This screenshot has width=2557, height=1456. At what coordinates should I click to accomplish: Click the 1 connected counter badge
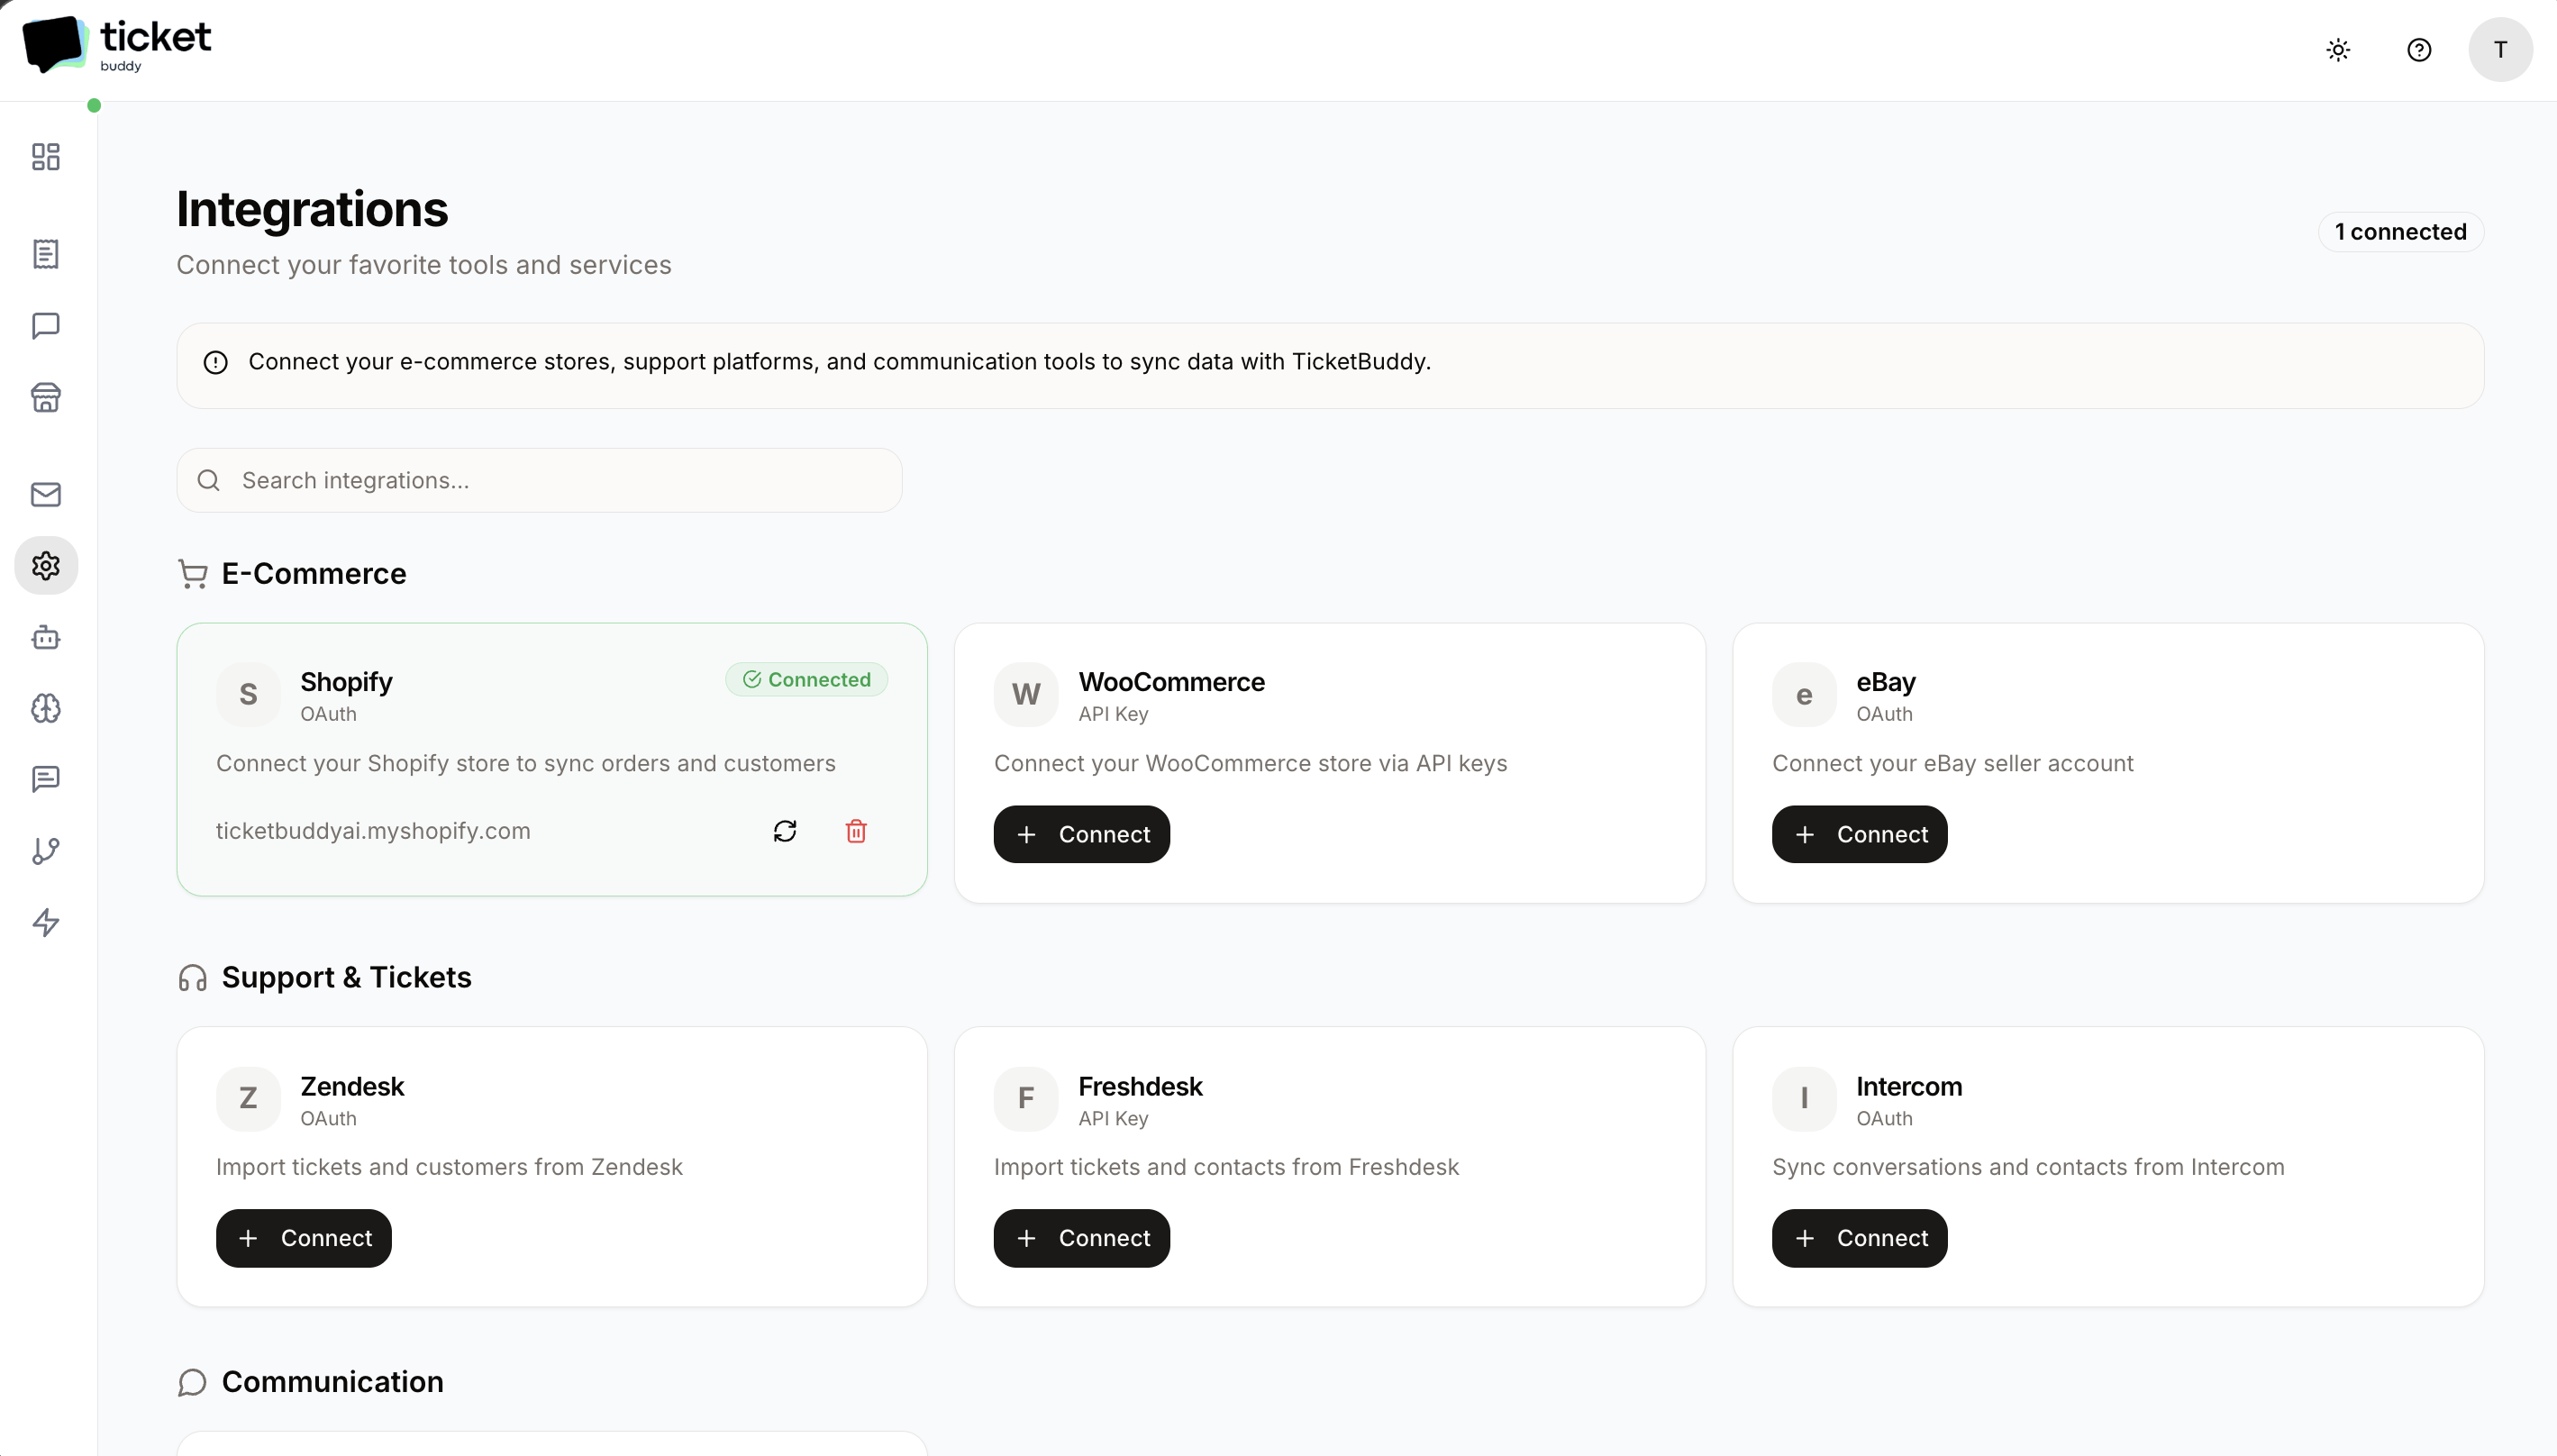coord(2400,231)
